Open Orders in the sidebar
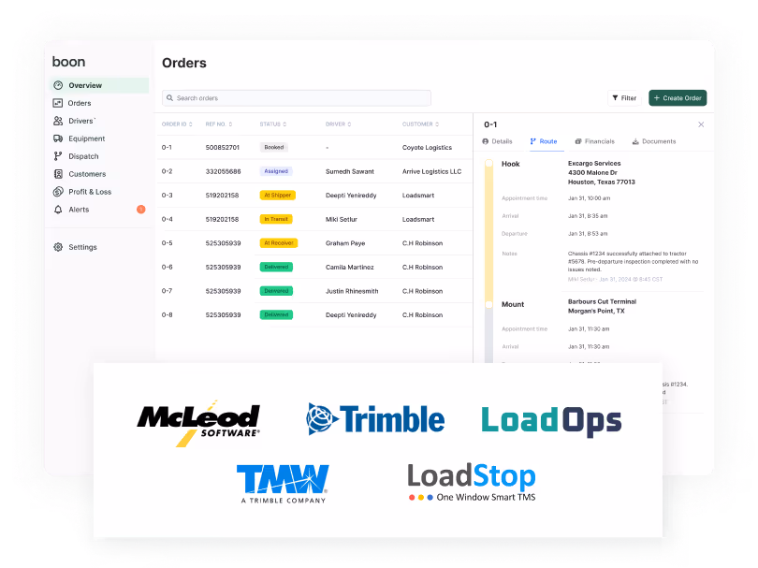 click(80, 103)
